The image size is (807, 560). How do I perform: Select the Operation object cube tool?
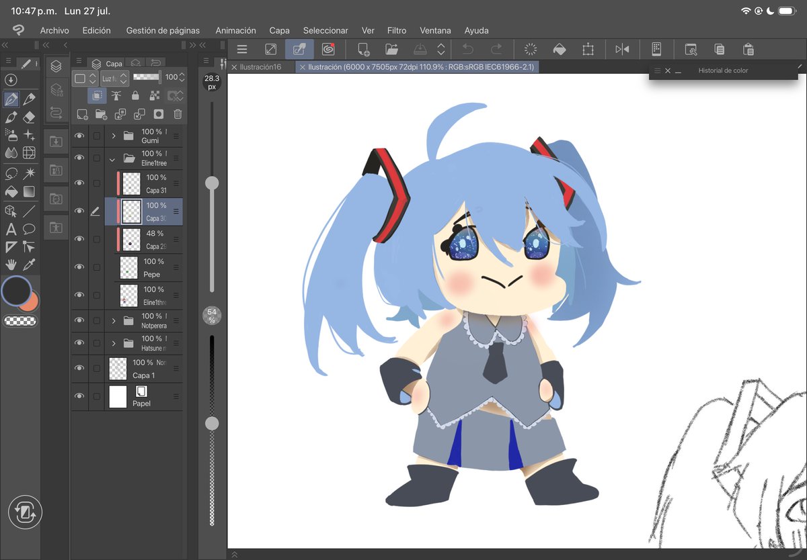pyautogui.click(x=11, y=211)
